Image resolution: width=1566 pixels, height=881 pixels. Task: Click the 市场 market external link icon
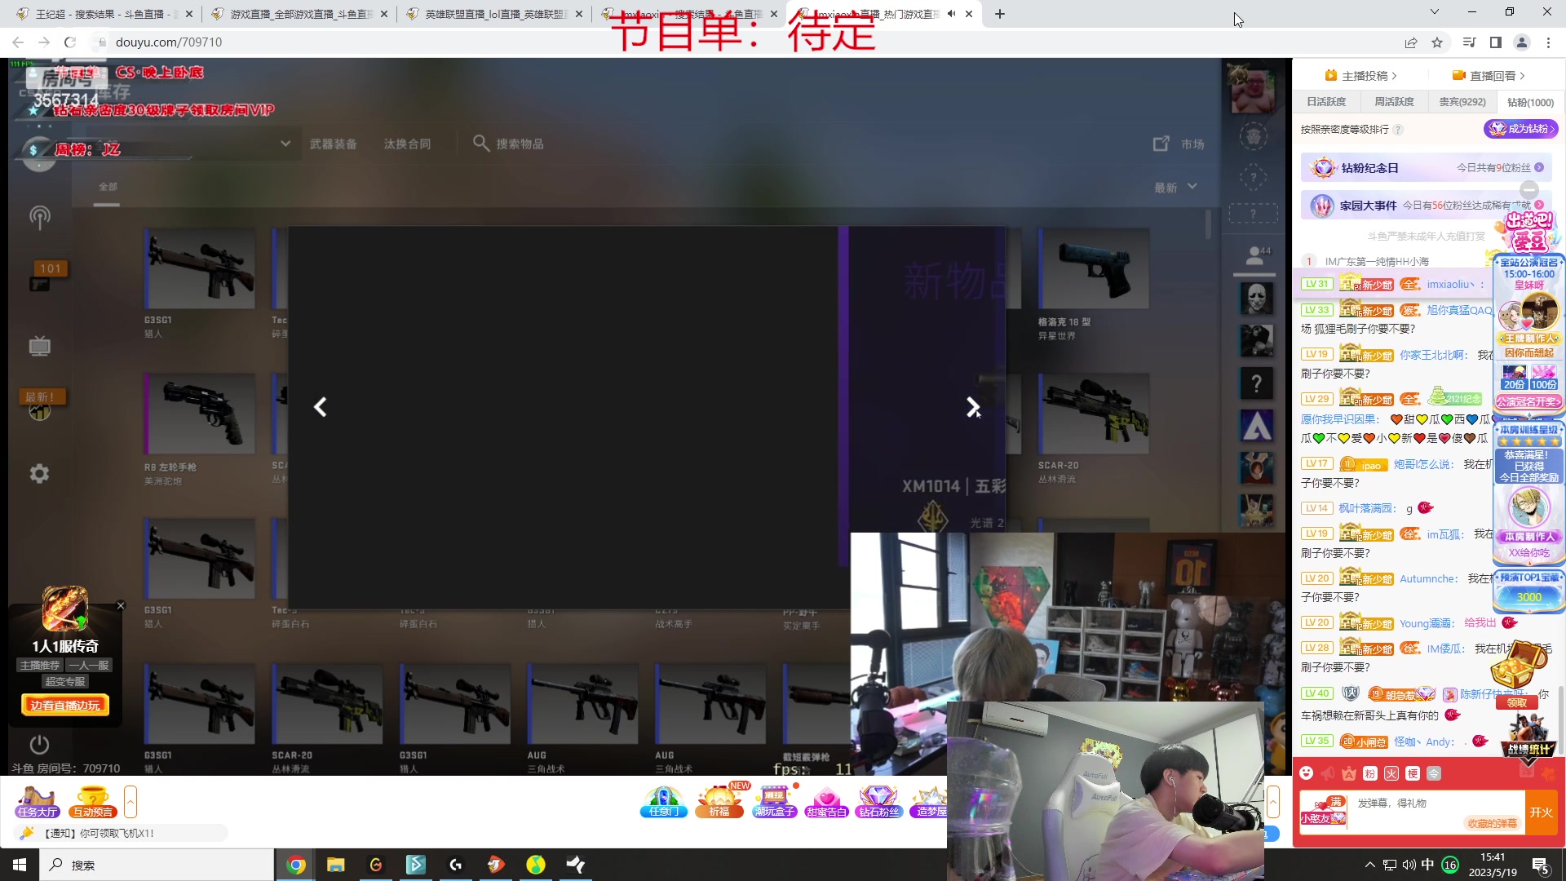pos(1161,144)
